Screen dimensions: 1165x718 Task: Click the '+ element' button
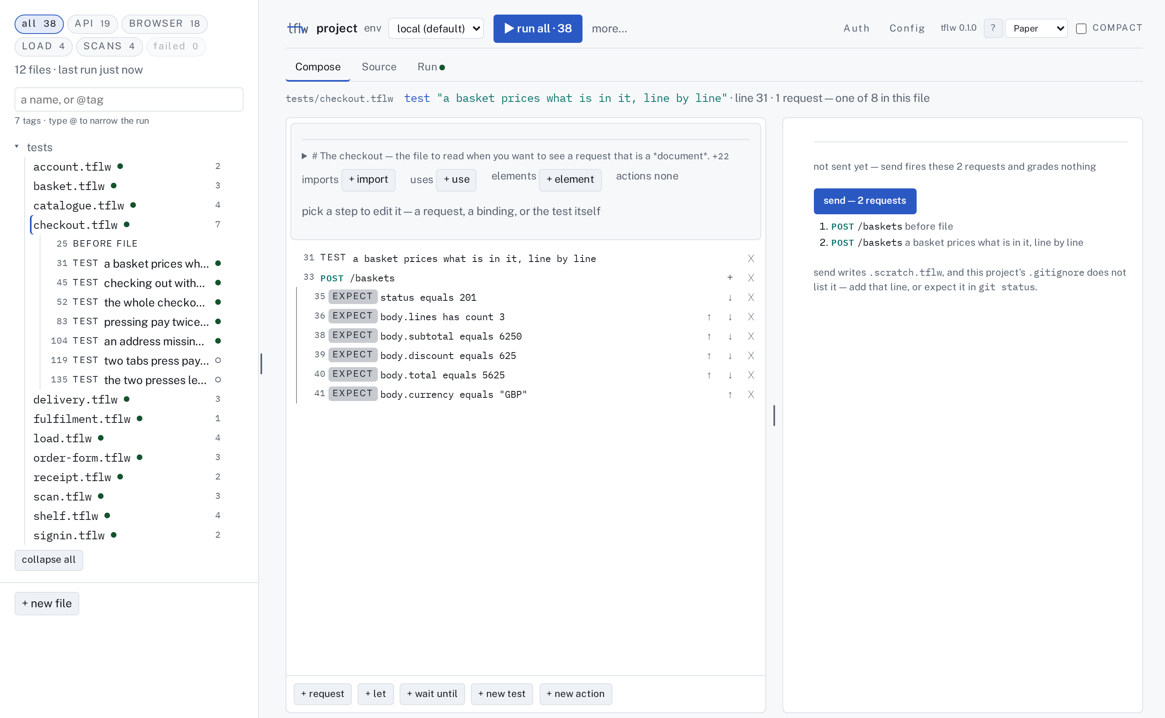click(570, 179)
